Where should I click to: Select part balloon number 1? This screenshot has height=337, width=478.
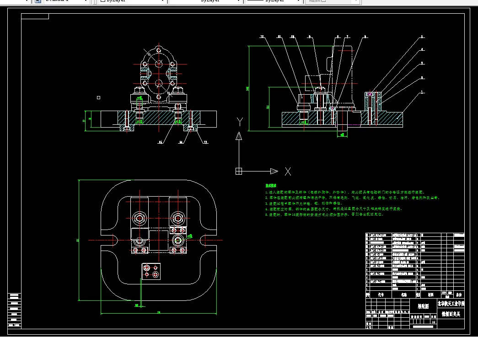click(422, 92)
